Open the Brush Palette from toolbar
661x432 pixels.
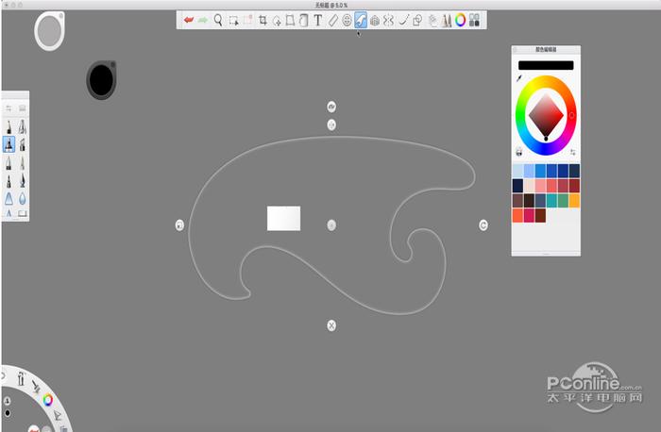tap(447, 20)
